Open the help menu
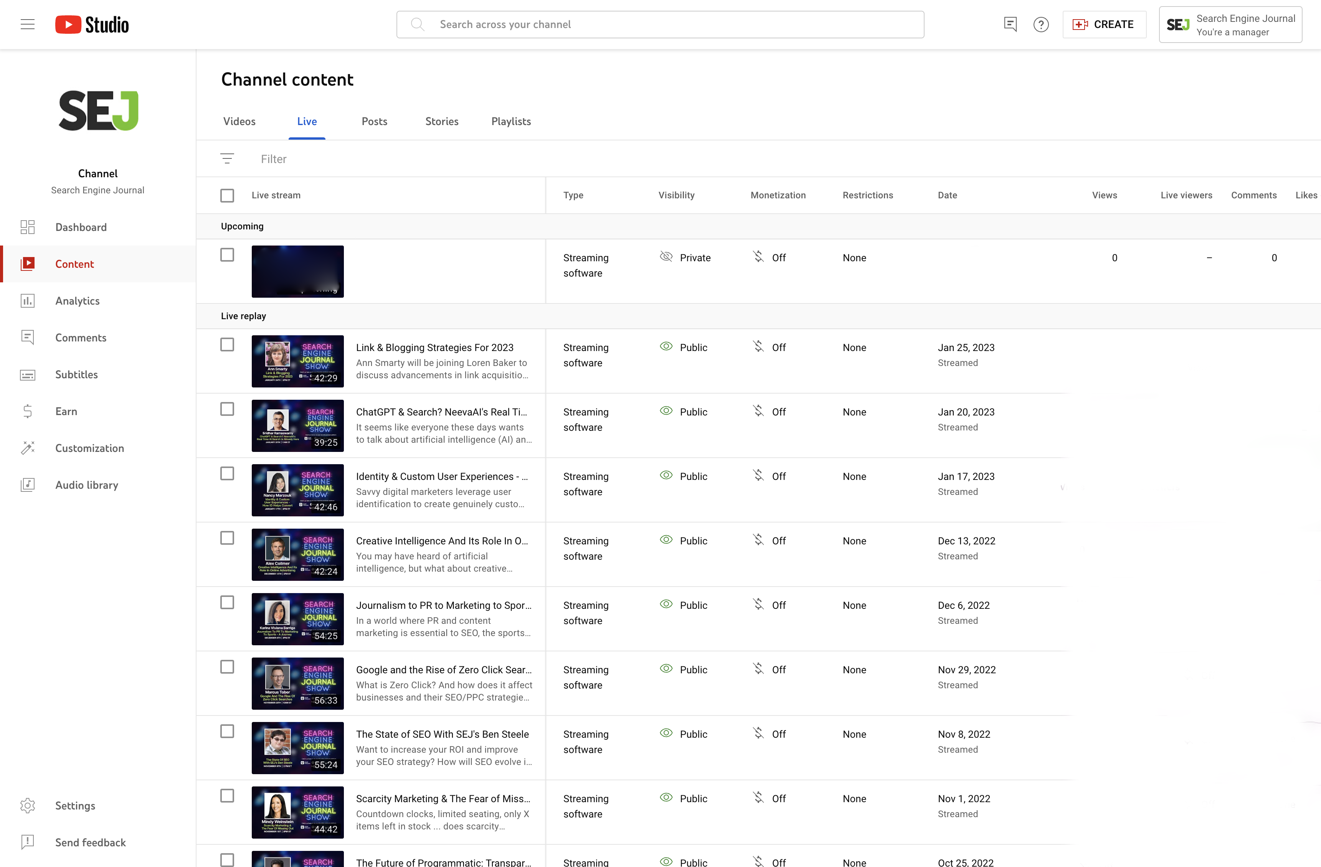 coord(1041,24)
